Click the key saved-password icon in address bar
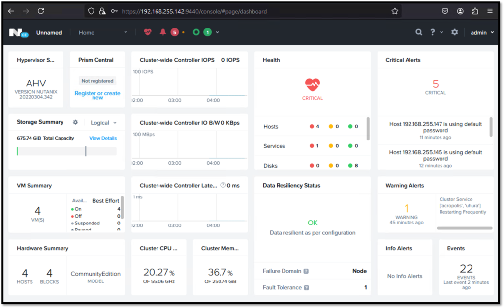The image size is (504, 308). (114, 11)
